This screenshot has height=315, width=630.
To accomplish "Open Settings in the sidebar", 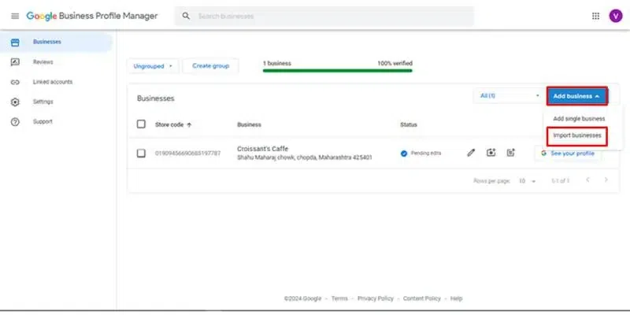I will point(43,102).
